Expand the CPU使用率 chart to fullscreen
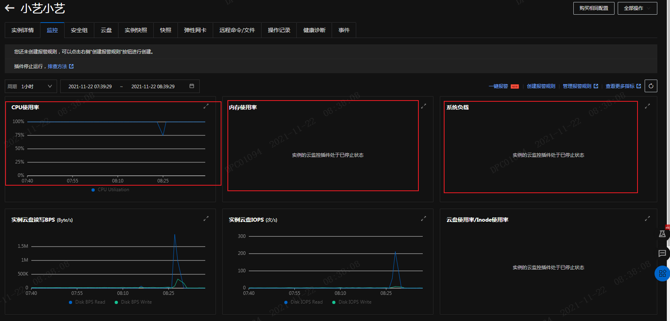Image resolution: width=670 pixels, height=321 pixels. coord(206,106)
